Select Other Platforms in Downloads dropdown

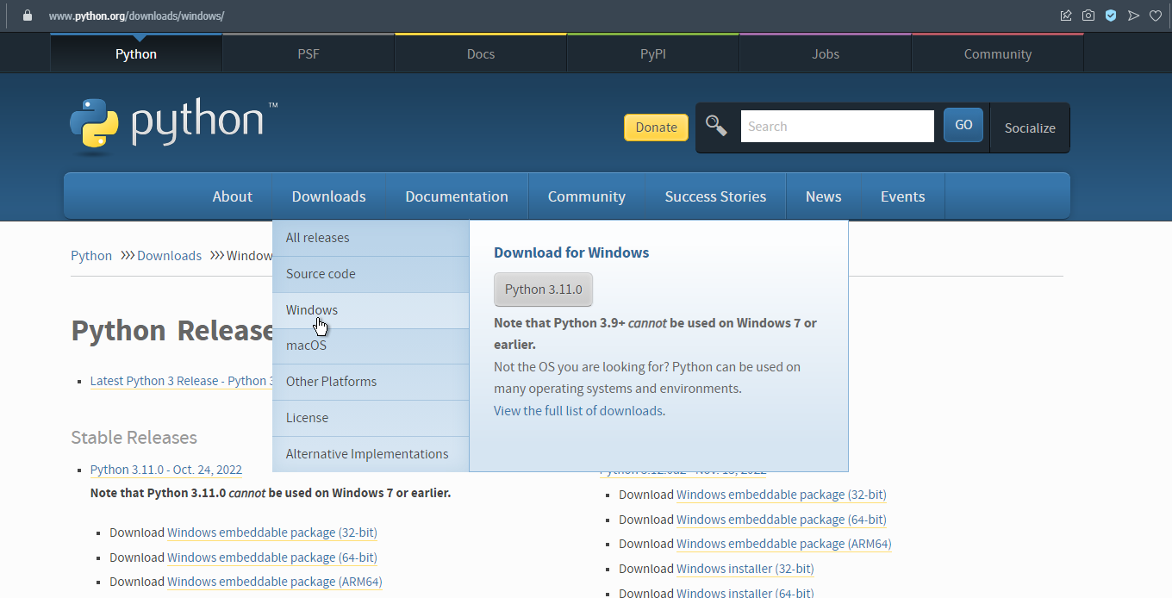(371, 382)
